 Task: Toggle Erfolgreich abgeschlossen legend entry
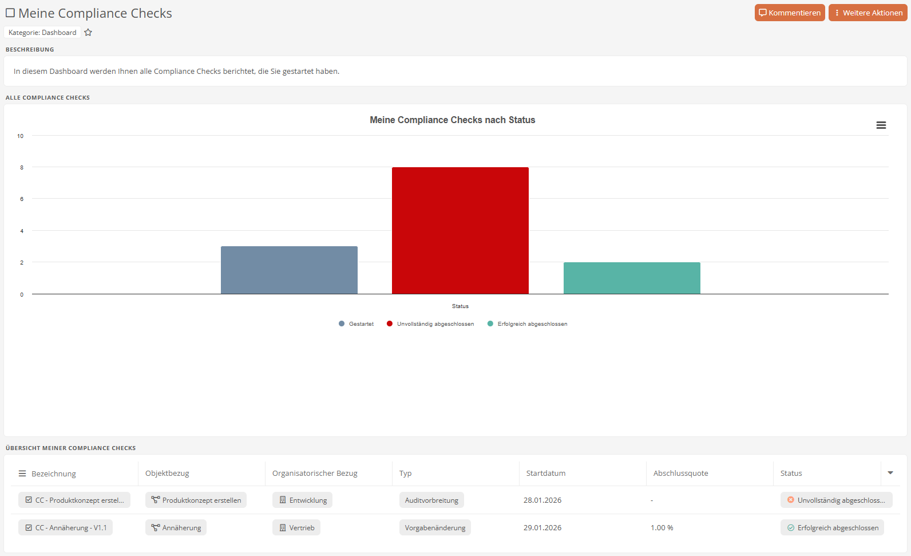(x=527, y=324)
